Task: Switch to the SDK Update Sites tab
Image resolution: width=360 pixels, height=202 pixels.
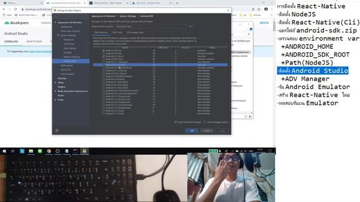Action: coord(135,33)
